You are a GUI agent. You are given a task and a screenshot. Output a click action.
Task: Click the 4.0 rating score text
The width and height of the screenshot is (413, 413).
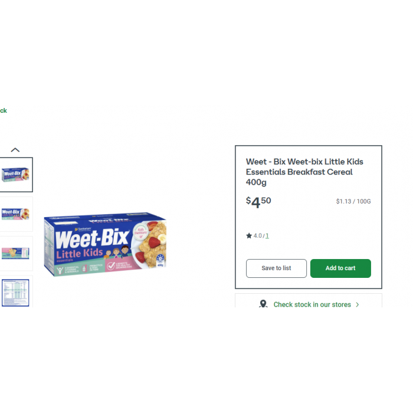[x=258, y=236]
